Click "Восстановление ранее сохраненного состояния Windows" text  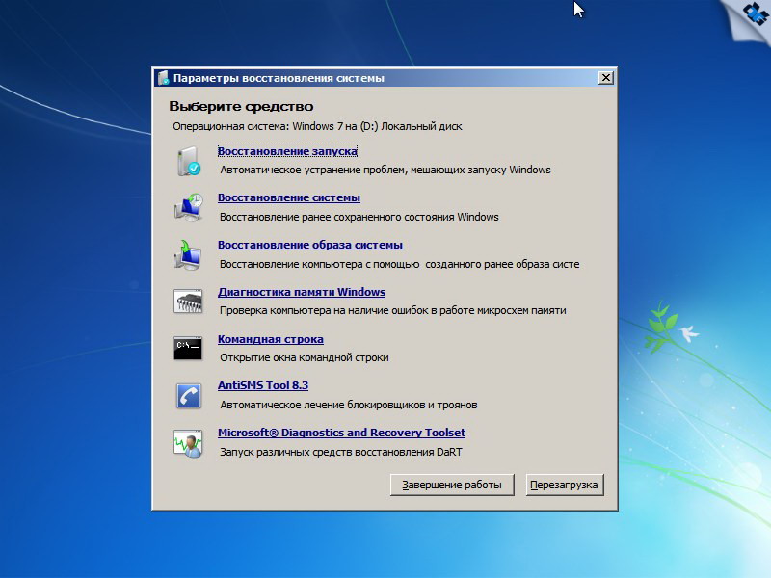click(x=359, y=217)
